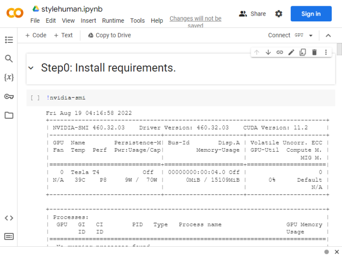342x257 pixels.
Task: Open the Colab home logo
Action: coord(15,13)
